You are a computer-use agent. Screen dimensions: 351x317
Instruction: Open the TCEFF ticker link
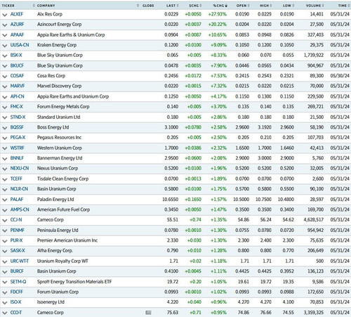16,179
